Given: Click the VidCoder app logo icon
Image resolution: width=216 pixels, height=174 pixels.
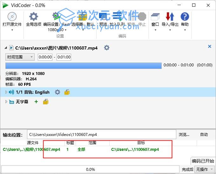Looking at the screenshot, I should click(x=5, y=5).
